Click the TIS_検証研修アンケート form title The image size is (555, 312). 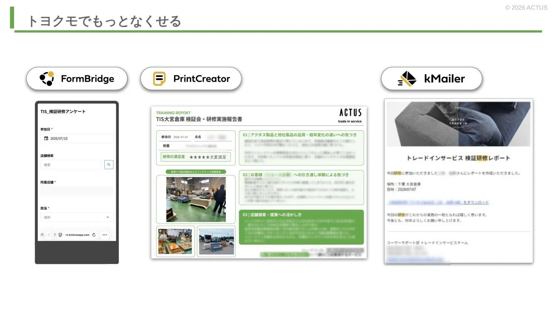(x=63, y=111)
